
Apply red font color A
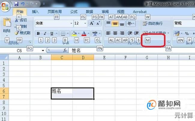[84, 33]
